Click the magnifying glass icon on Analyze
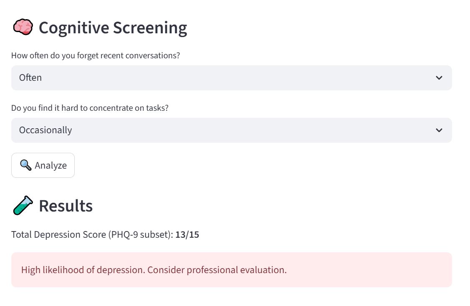 click(x=26, y=165)
